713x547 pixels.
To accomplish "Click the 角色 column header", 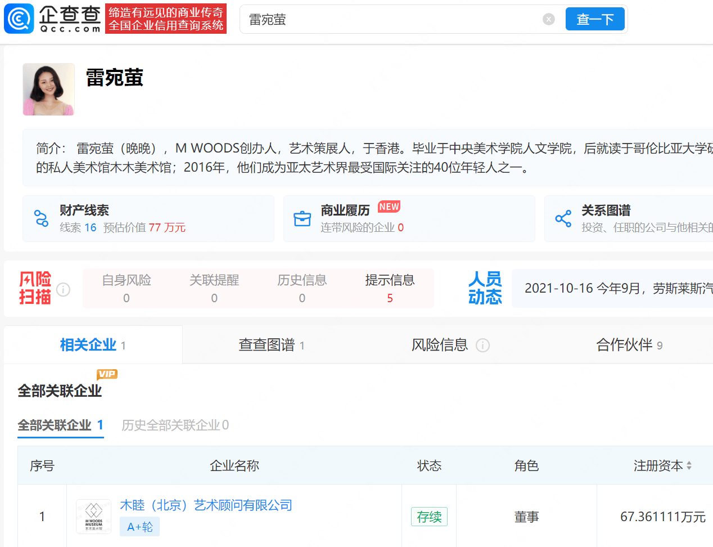I will click(x=526, y=466).
